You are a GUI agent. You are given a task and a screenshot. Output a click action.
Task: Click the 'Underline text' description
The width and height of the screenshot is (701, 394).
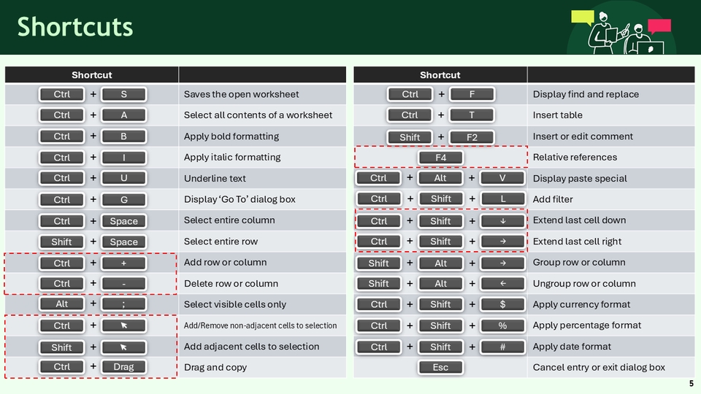pos(215,178)
